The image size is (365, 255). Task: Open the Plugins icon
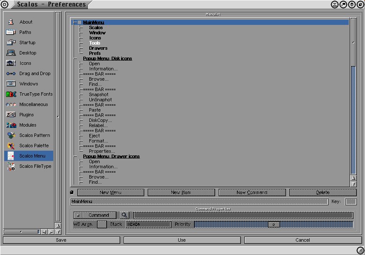click(11, 115)
